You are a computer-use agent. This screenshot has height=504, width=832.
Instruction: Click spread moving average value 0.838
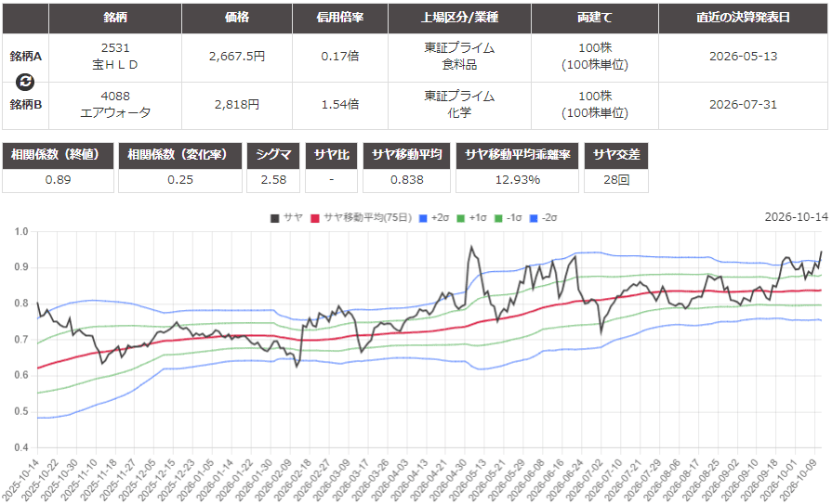point(406,180)
